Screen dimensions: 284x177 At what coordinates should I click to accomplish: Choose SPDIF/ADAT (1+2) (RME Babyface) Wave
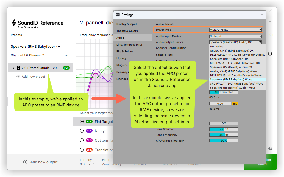238,84
